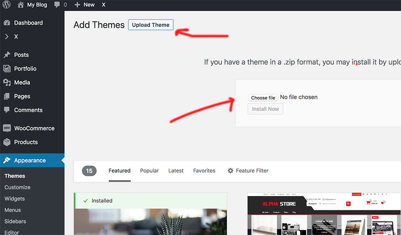Image resolution: width=401 pixels, height=235 pixels.
Task: Open Dashboard gauge icon in sidebar
Action: 7,23
